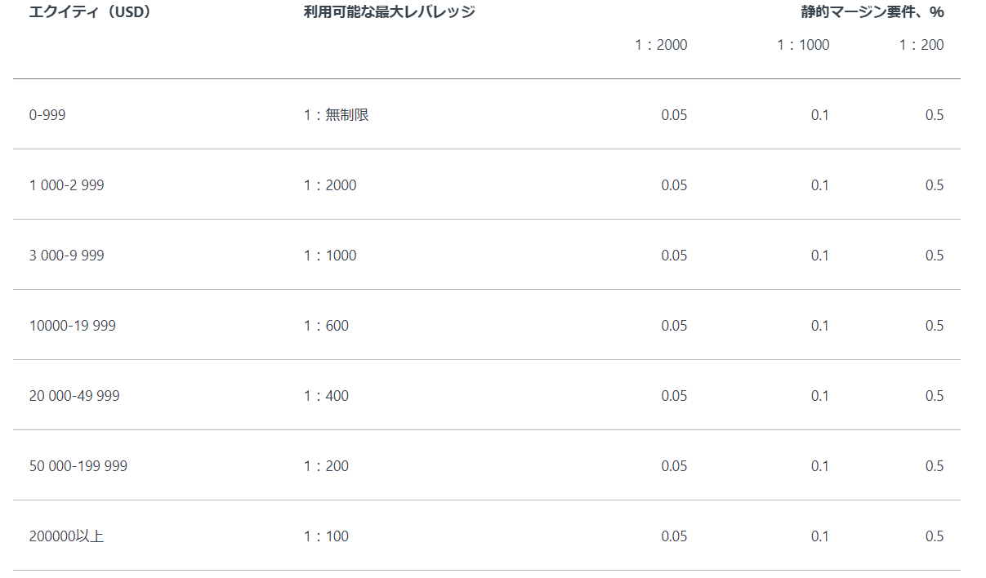The height and width of the screenshot is (578, 986).
Task: Select the 1：2000 margin sub-header
Action: pos(661,45)
